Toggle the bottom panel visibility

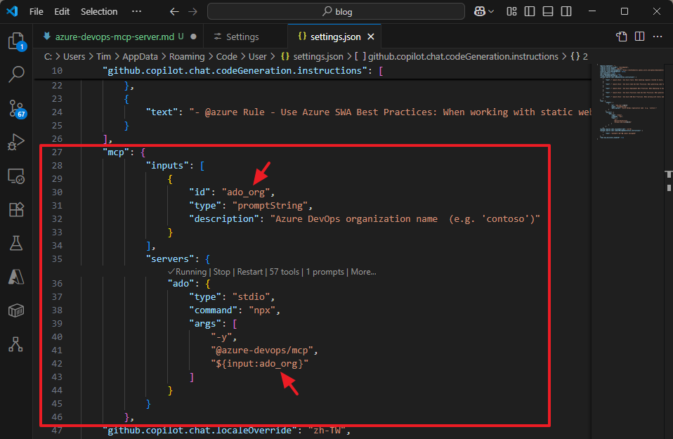click(547, 12)
